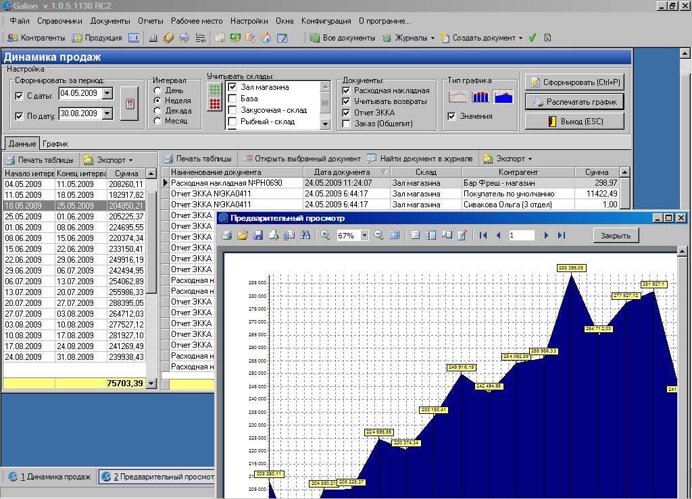Image resolution: width=692 pixels, height=499 pixels.
Task: Click the binoculars find icon in preview
Action: [x=305, y=236]
